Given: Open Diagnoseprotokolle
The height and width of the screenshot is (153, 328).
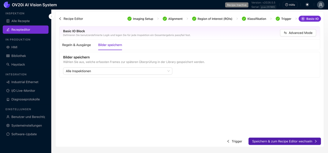Looking at the screenshot, I should coord(26,99).
